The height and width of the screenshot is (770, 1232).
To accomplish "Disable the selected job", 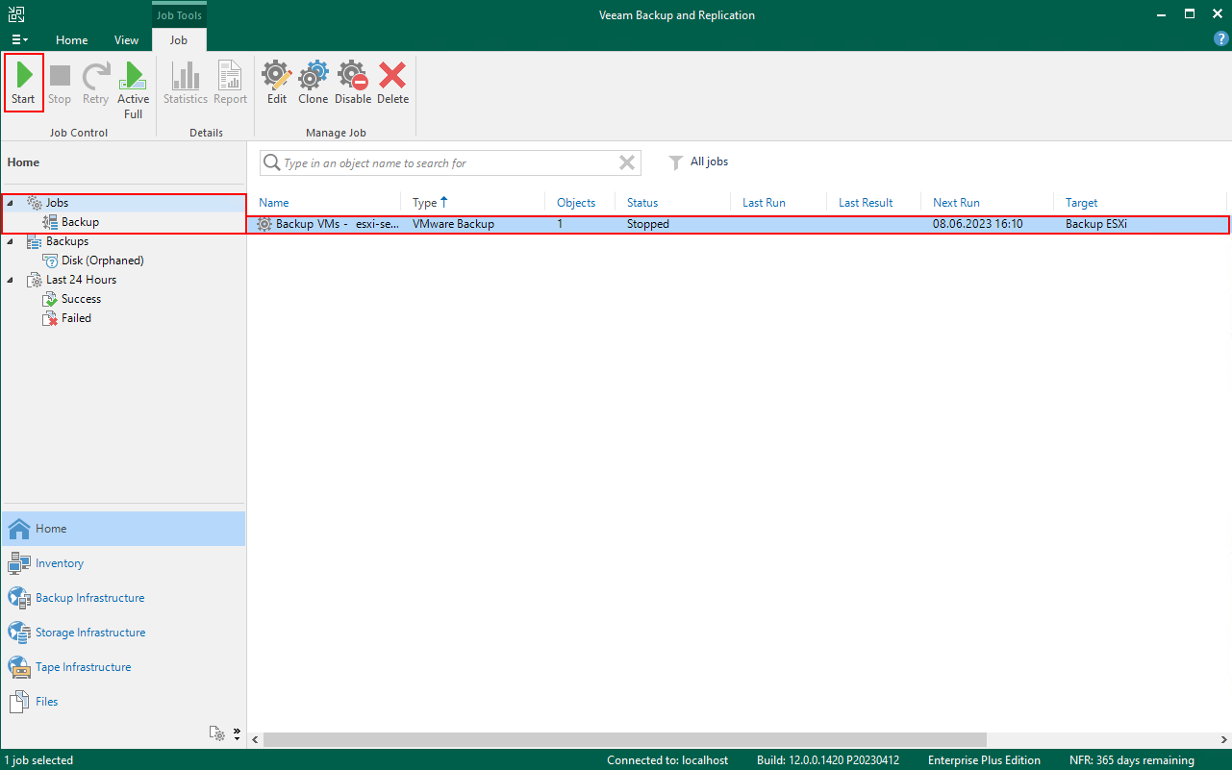I will pos(353,84).
